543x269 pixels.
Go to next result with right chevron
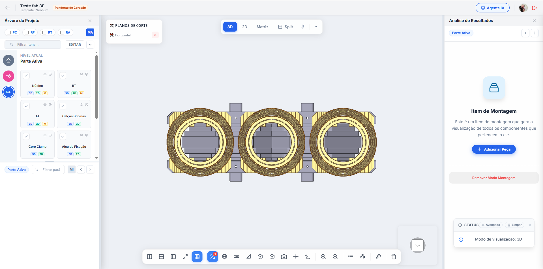535,33
